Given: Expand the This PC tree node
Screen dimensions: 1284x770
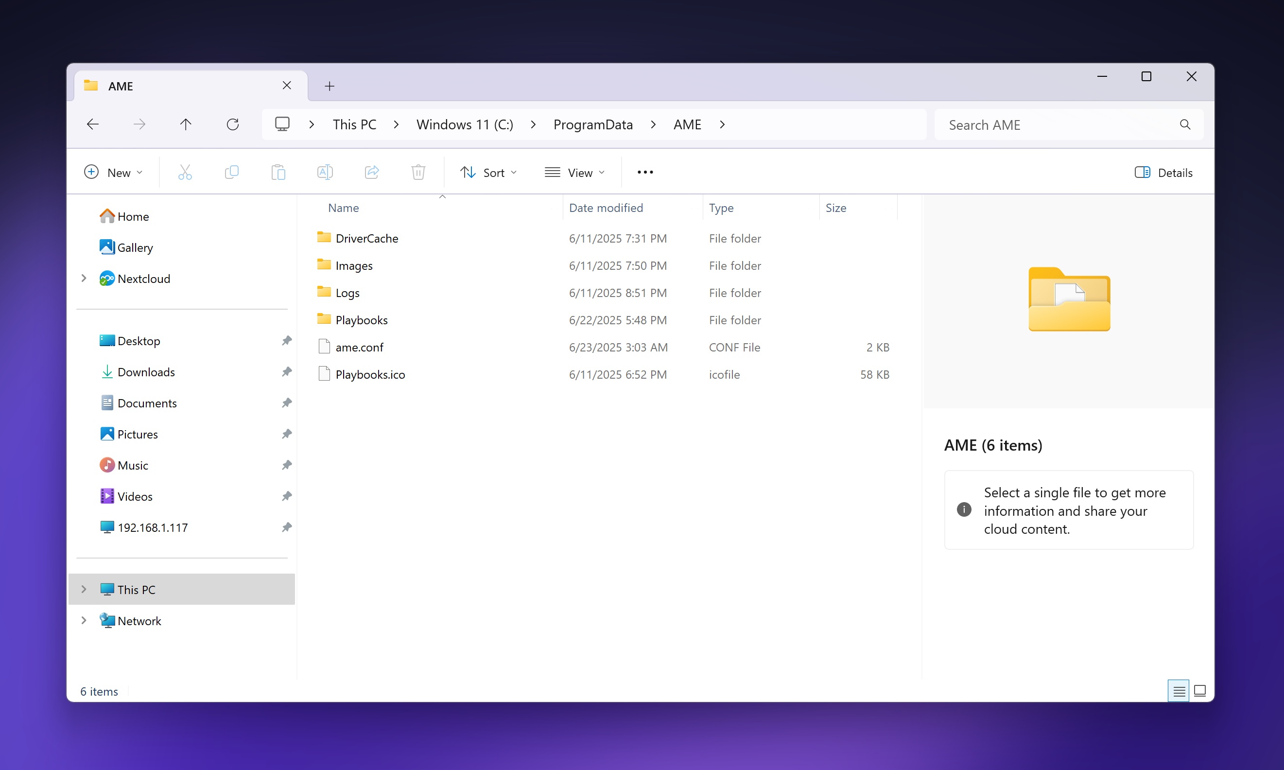Looking at the screenshot, I should click(x=84, y=590).
